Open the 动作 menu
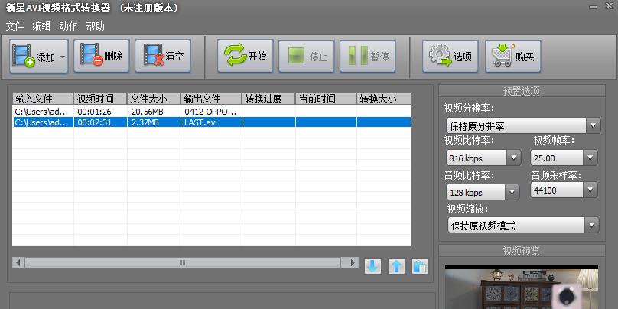 68,26
